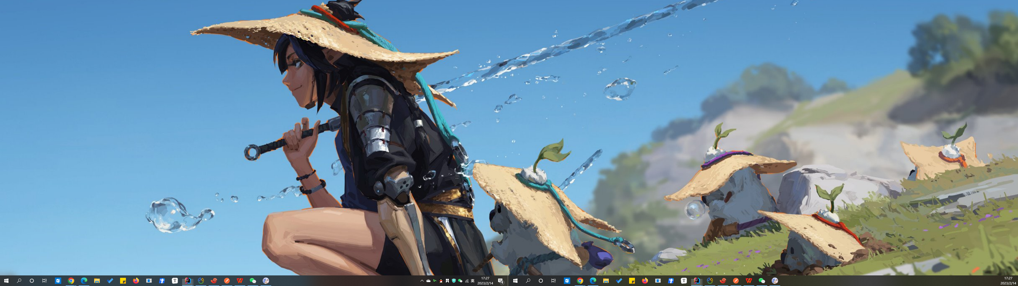1018x286 pixels.
Task: Open the Start menu on the right monitor
Action: [515, 281]
